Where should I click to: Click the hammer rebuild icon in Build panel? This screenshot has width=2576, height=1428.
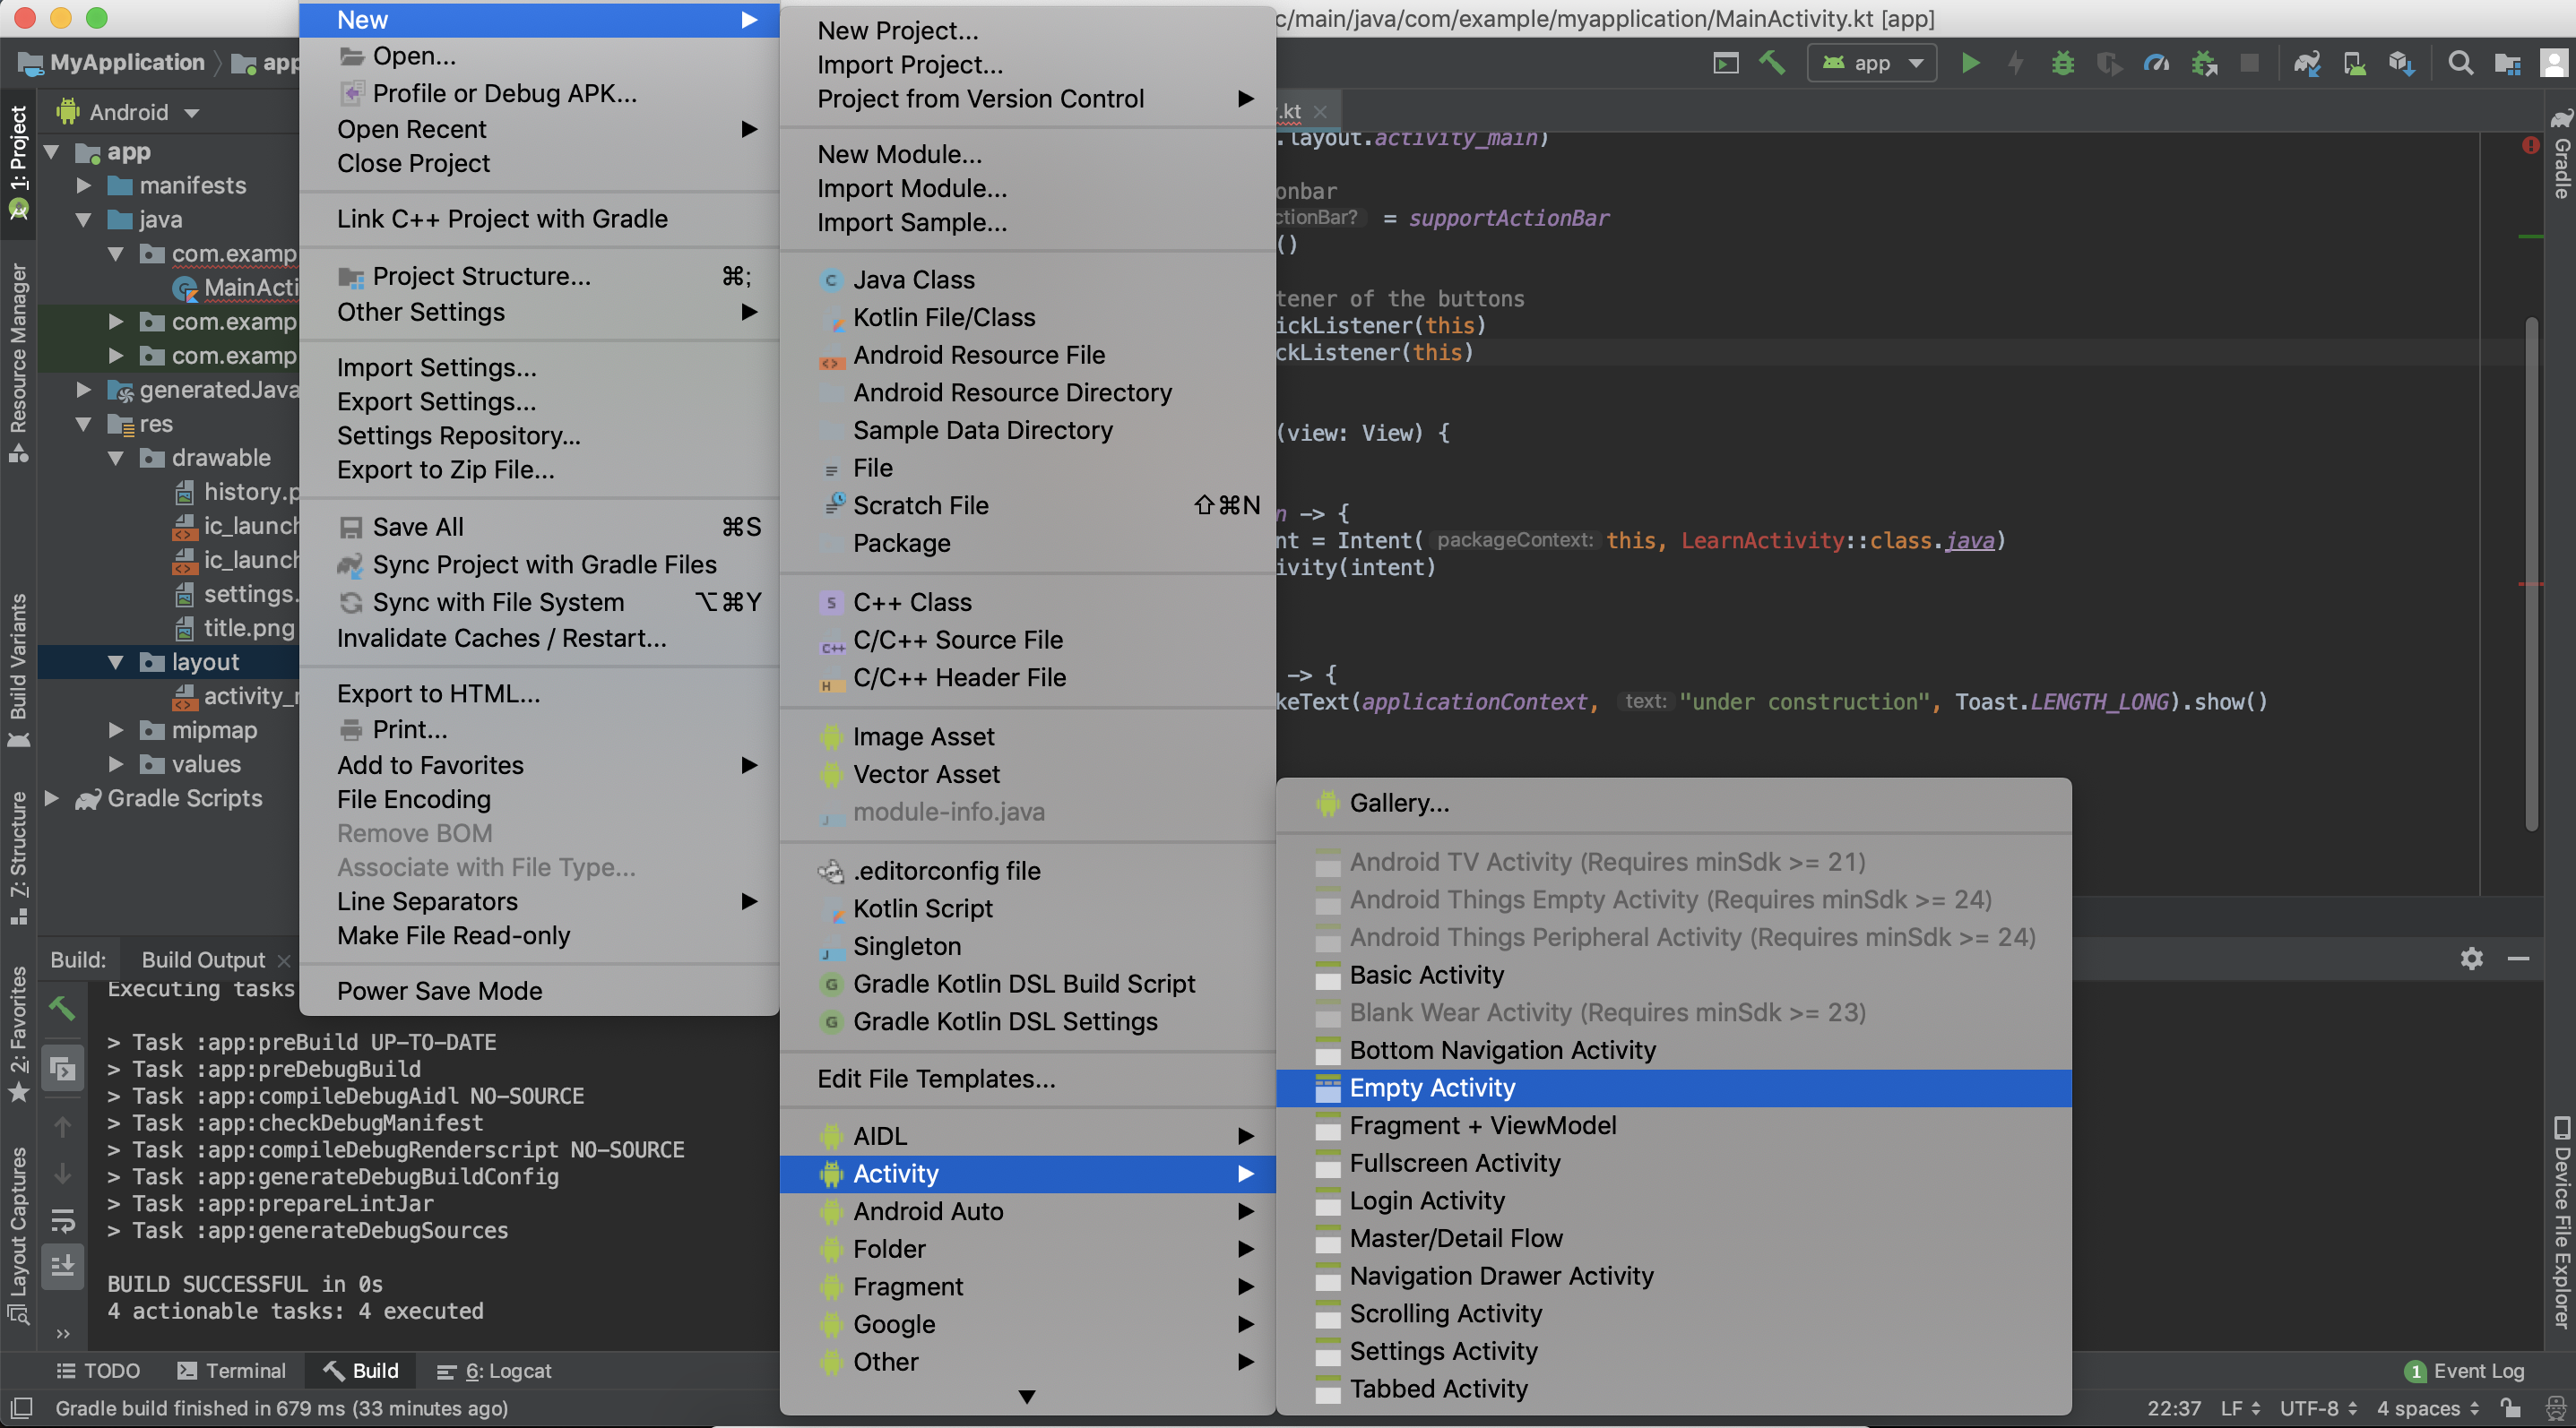click(62, 1009)
